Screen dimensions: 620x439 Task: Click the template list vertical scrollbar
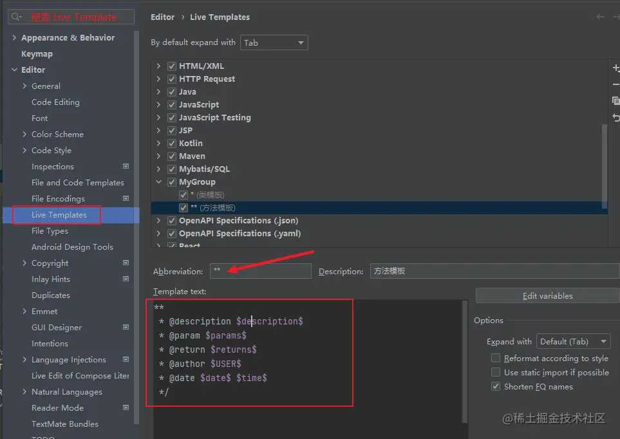pyautogui.click(x=604, y=166)
